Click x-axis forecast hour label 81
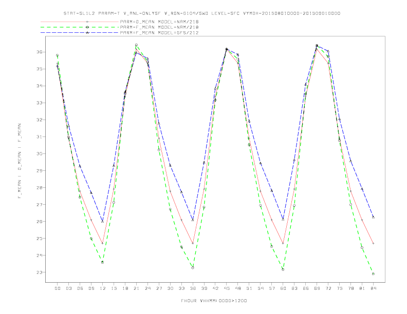Viewport: 407px width, 314px height. 362,288
